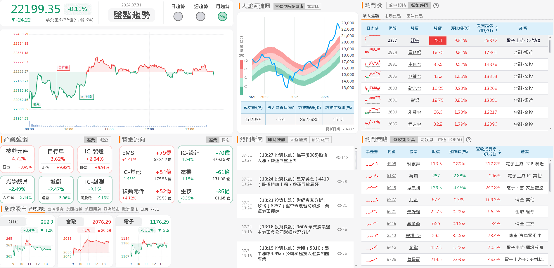Click the IC-設計 -70億 fund flow entry

point(205,156)
